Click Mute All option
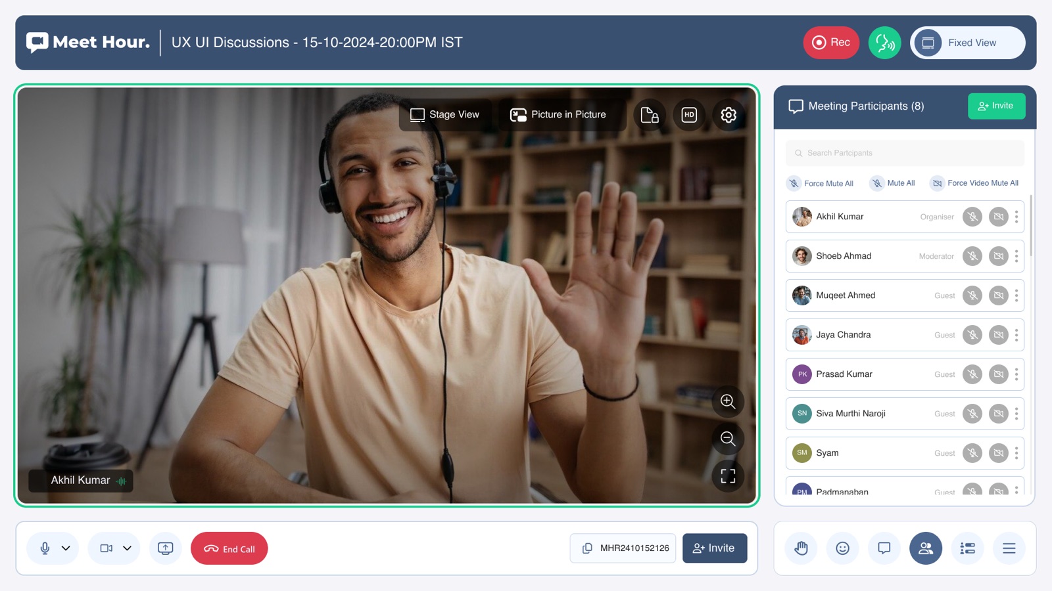 pos(892,183)
